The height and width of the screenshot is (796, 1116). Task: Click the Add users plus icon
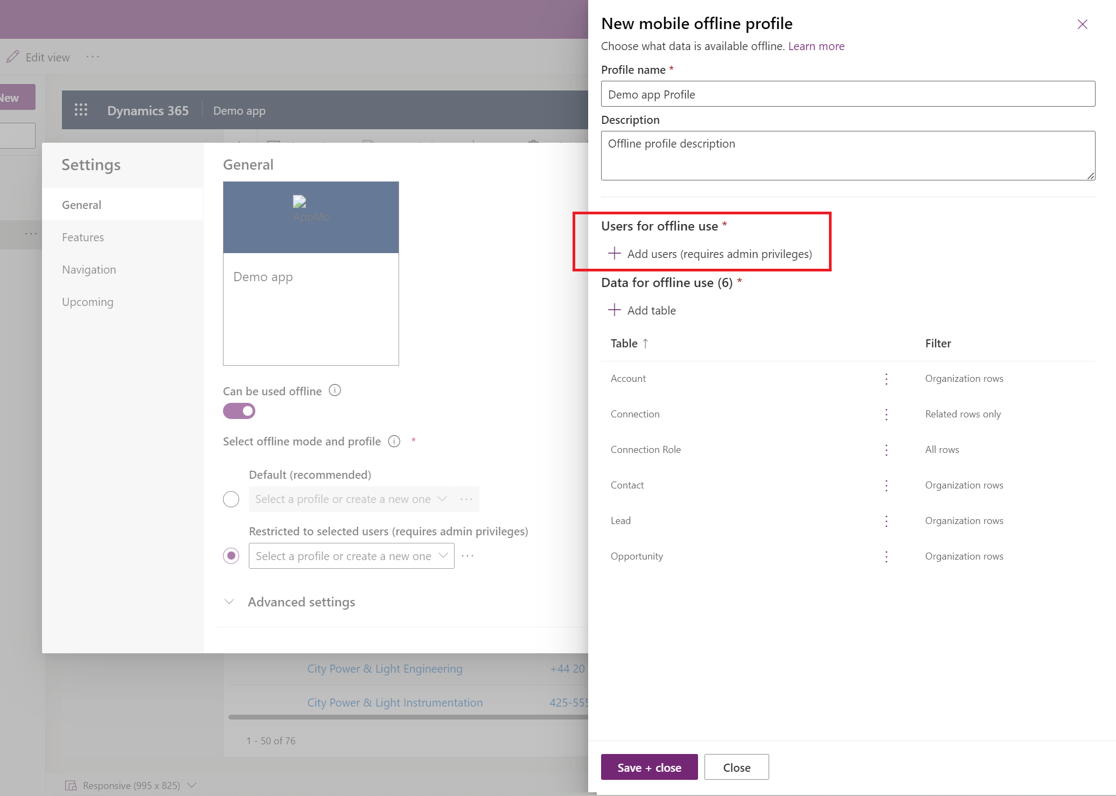(x=614, y=253)
